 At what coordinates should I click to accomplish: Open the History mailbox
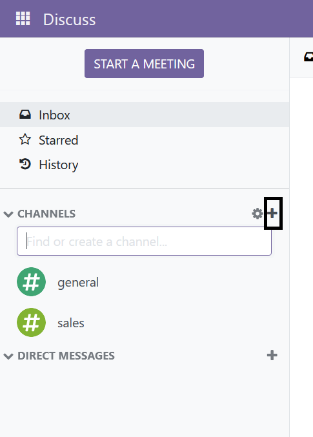145,165
